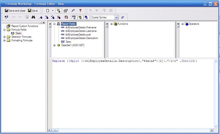Click the comment double-slash icon

point(122,17)
